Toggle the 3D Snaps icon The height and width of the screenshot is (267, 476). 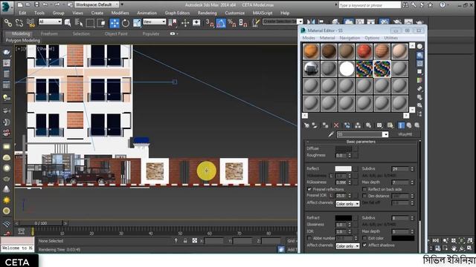210,23
